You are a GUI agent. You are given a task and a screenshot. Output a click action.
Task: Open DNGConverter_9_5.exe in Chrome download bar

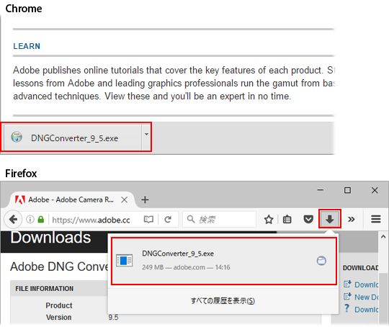73,138
